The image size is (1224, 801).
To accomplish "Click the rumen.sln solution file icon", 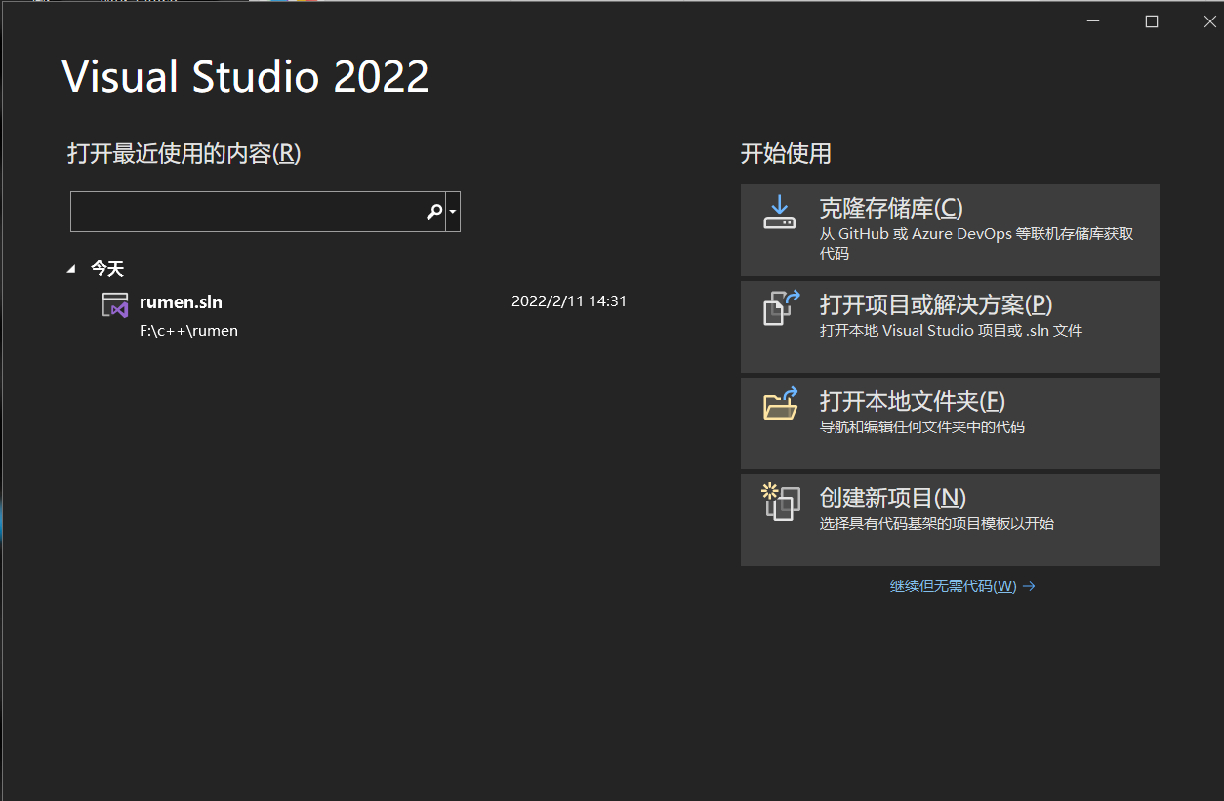I will [x=114, y=306].
